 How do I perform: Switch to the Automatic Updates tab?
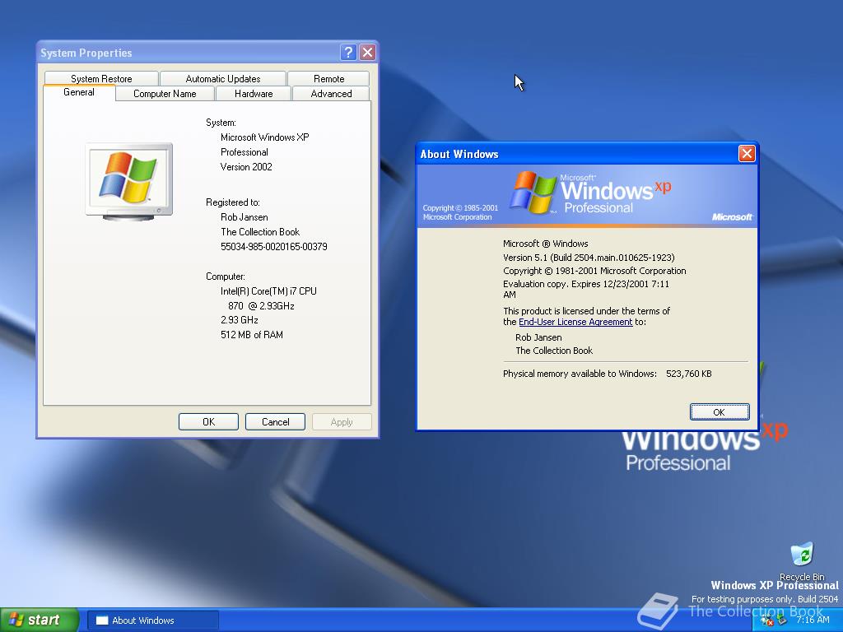pos(222,78)
